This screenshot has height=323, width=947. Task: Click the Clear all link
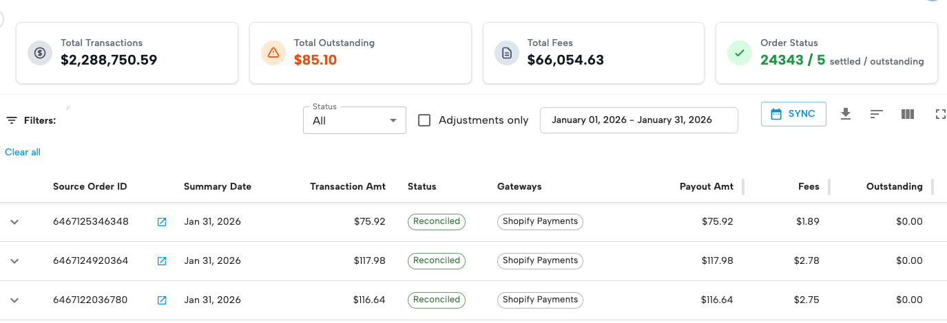pyautogui.click(x=23, y=152)
